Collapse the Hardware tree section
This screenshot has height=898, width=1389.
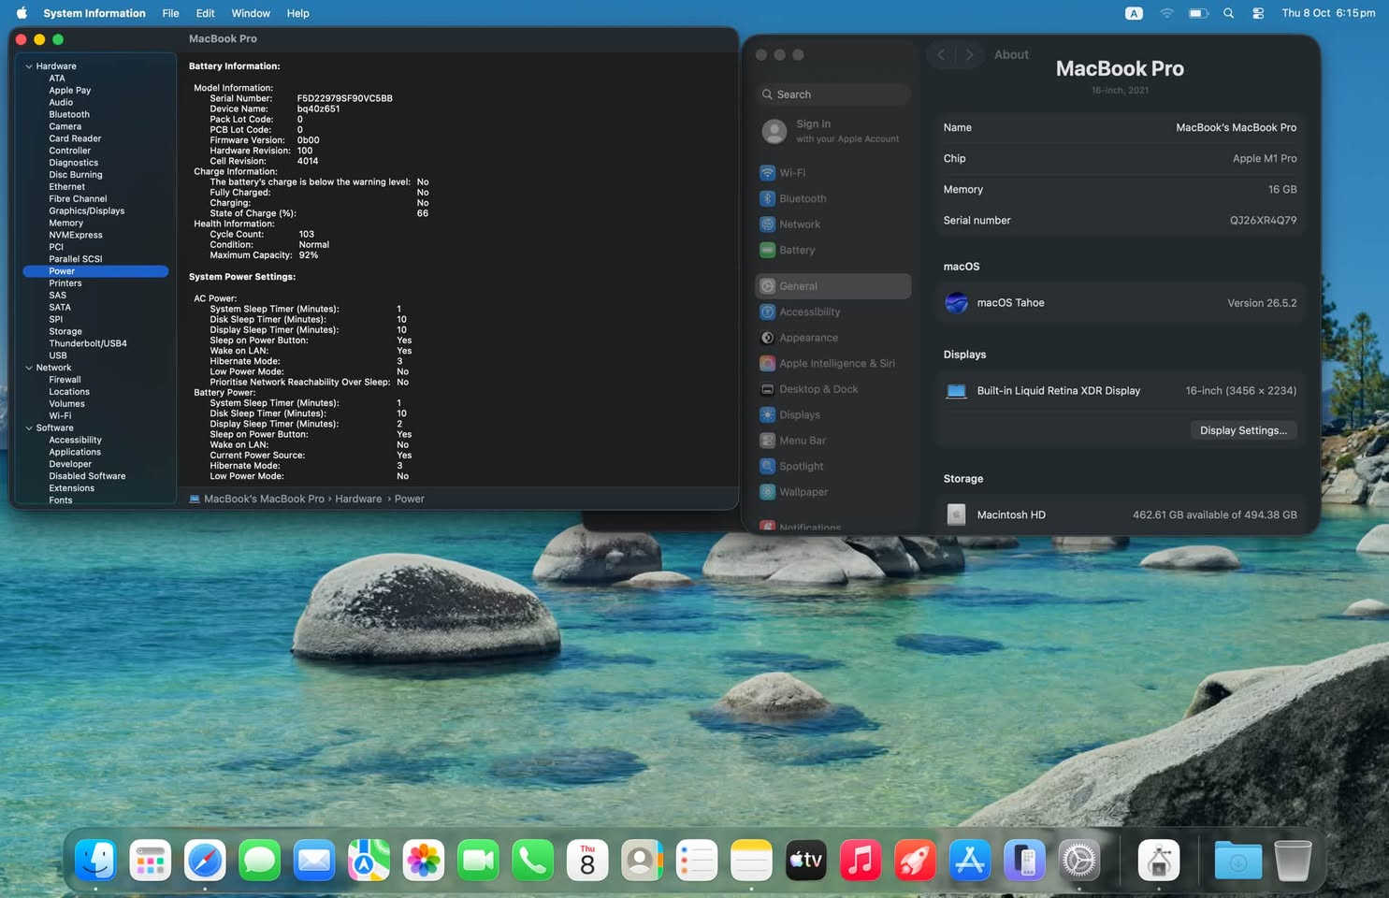coord(29,66)
